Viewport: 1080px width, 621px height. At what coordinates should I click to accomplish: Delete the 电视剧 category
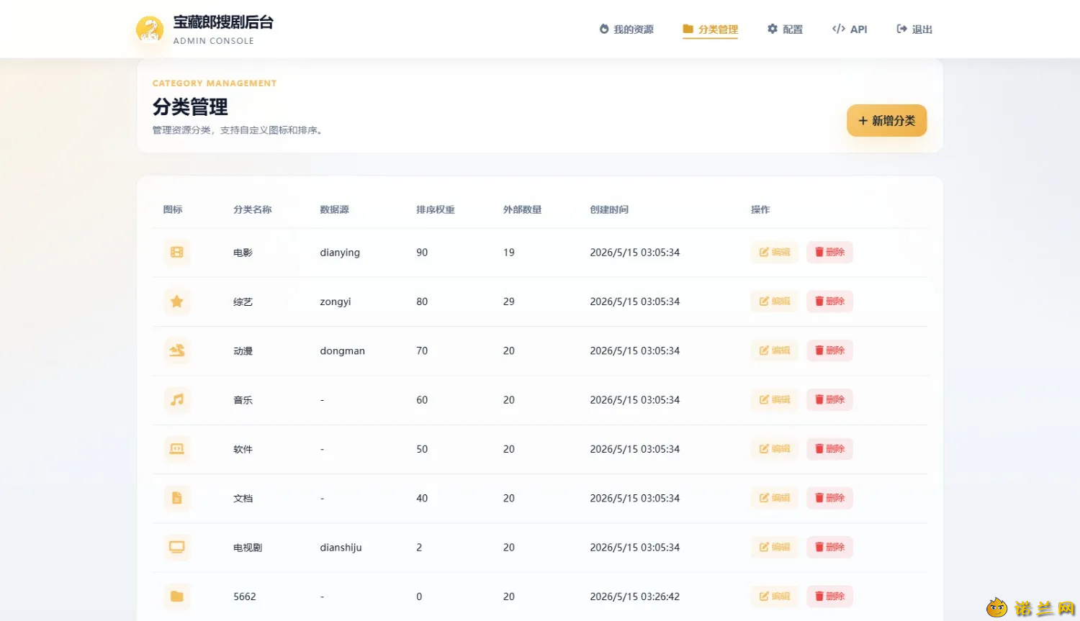829,548
